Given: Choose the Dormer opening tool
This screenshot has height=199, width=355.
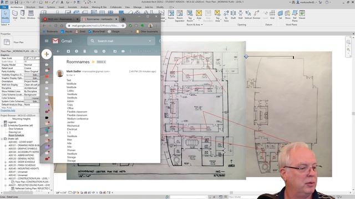Looking at the screenshot, I should [x=256, y=15].
